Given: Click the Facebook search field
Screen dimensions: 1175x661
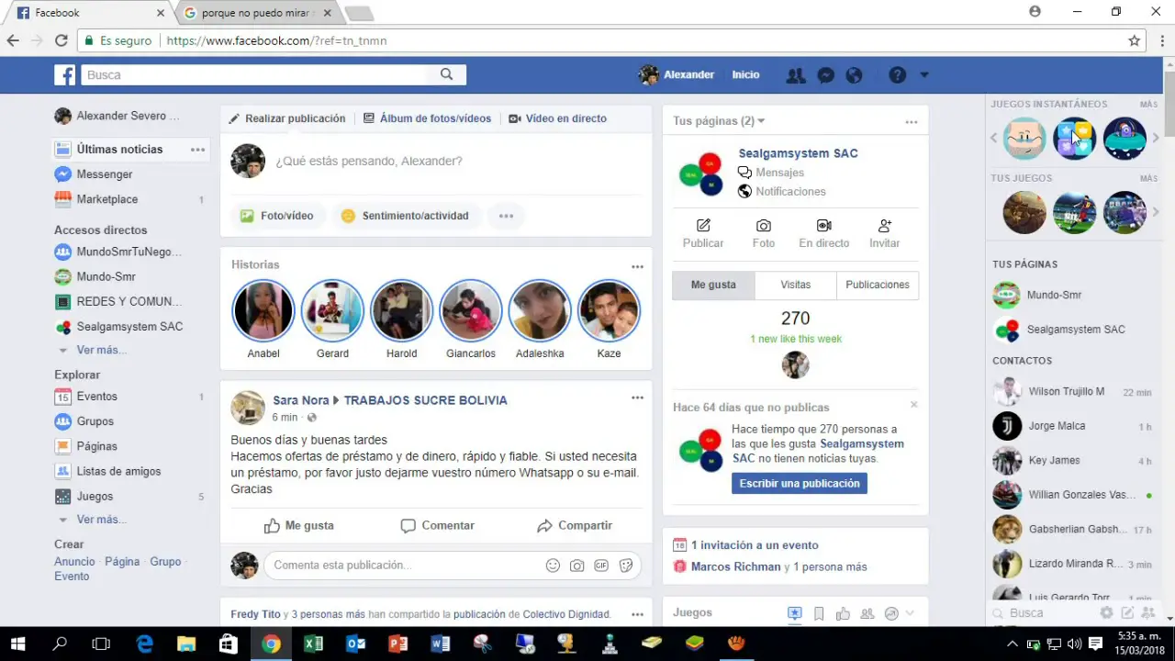Looking at the screenshot, I should (x=255, y=74).
